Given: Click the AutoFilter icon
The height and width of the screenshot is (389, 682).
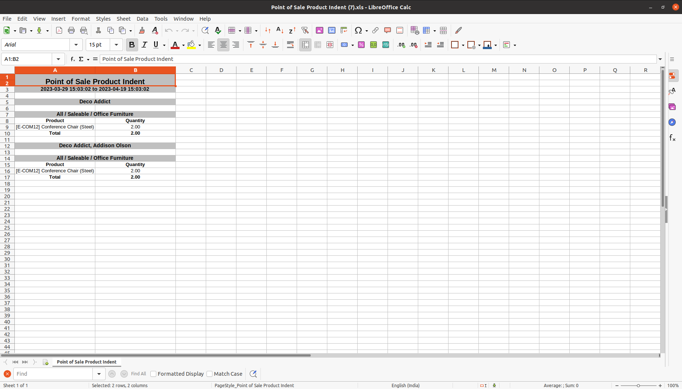Looking at the screenshot, I should coord(305,31).
